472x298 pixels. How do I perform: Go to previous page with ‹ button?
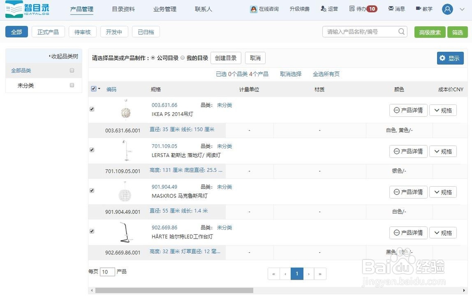[285, 273]
